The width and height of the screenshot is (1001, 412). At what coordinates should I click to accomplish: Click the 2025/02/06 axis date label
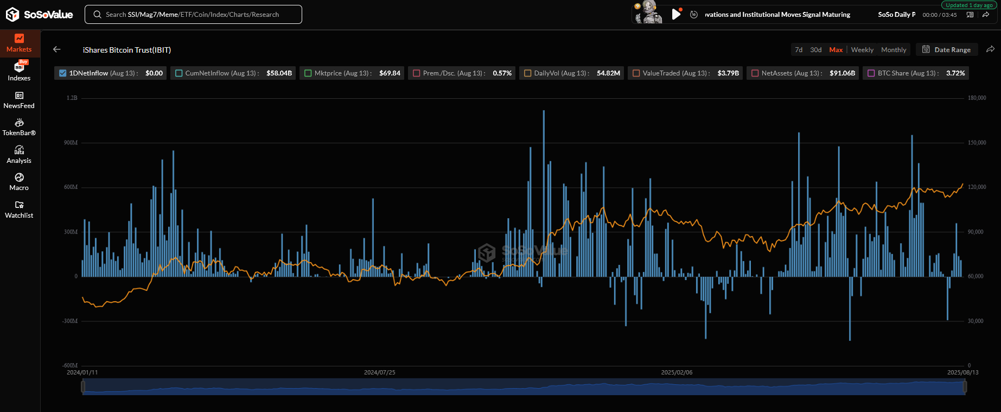pyautogui.click(x=677, y=372)
